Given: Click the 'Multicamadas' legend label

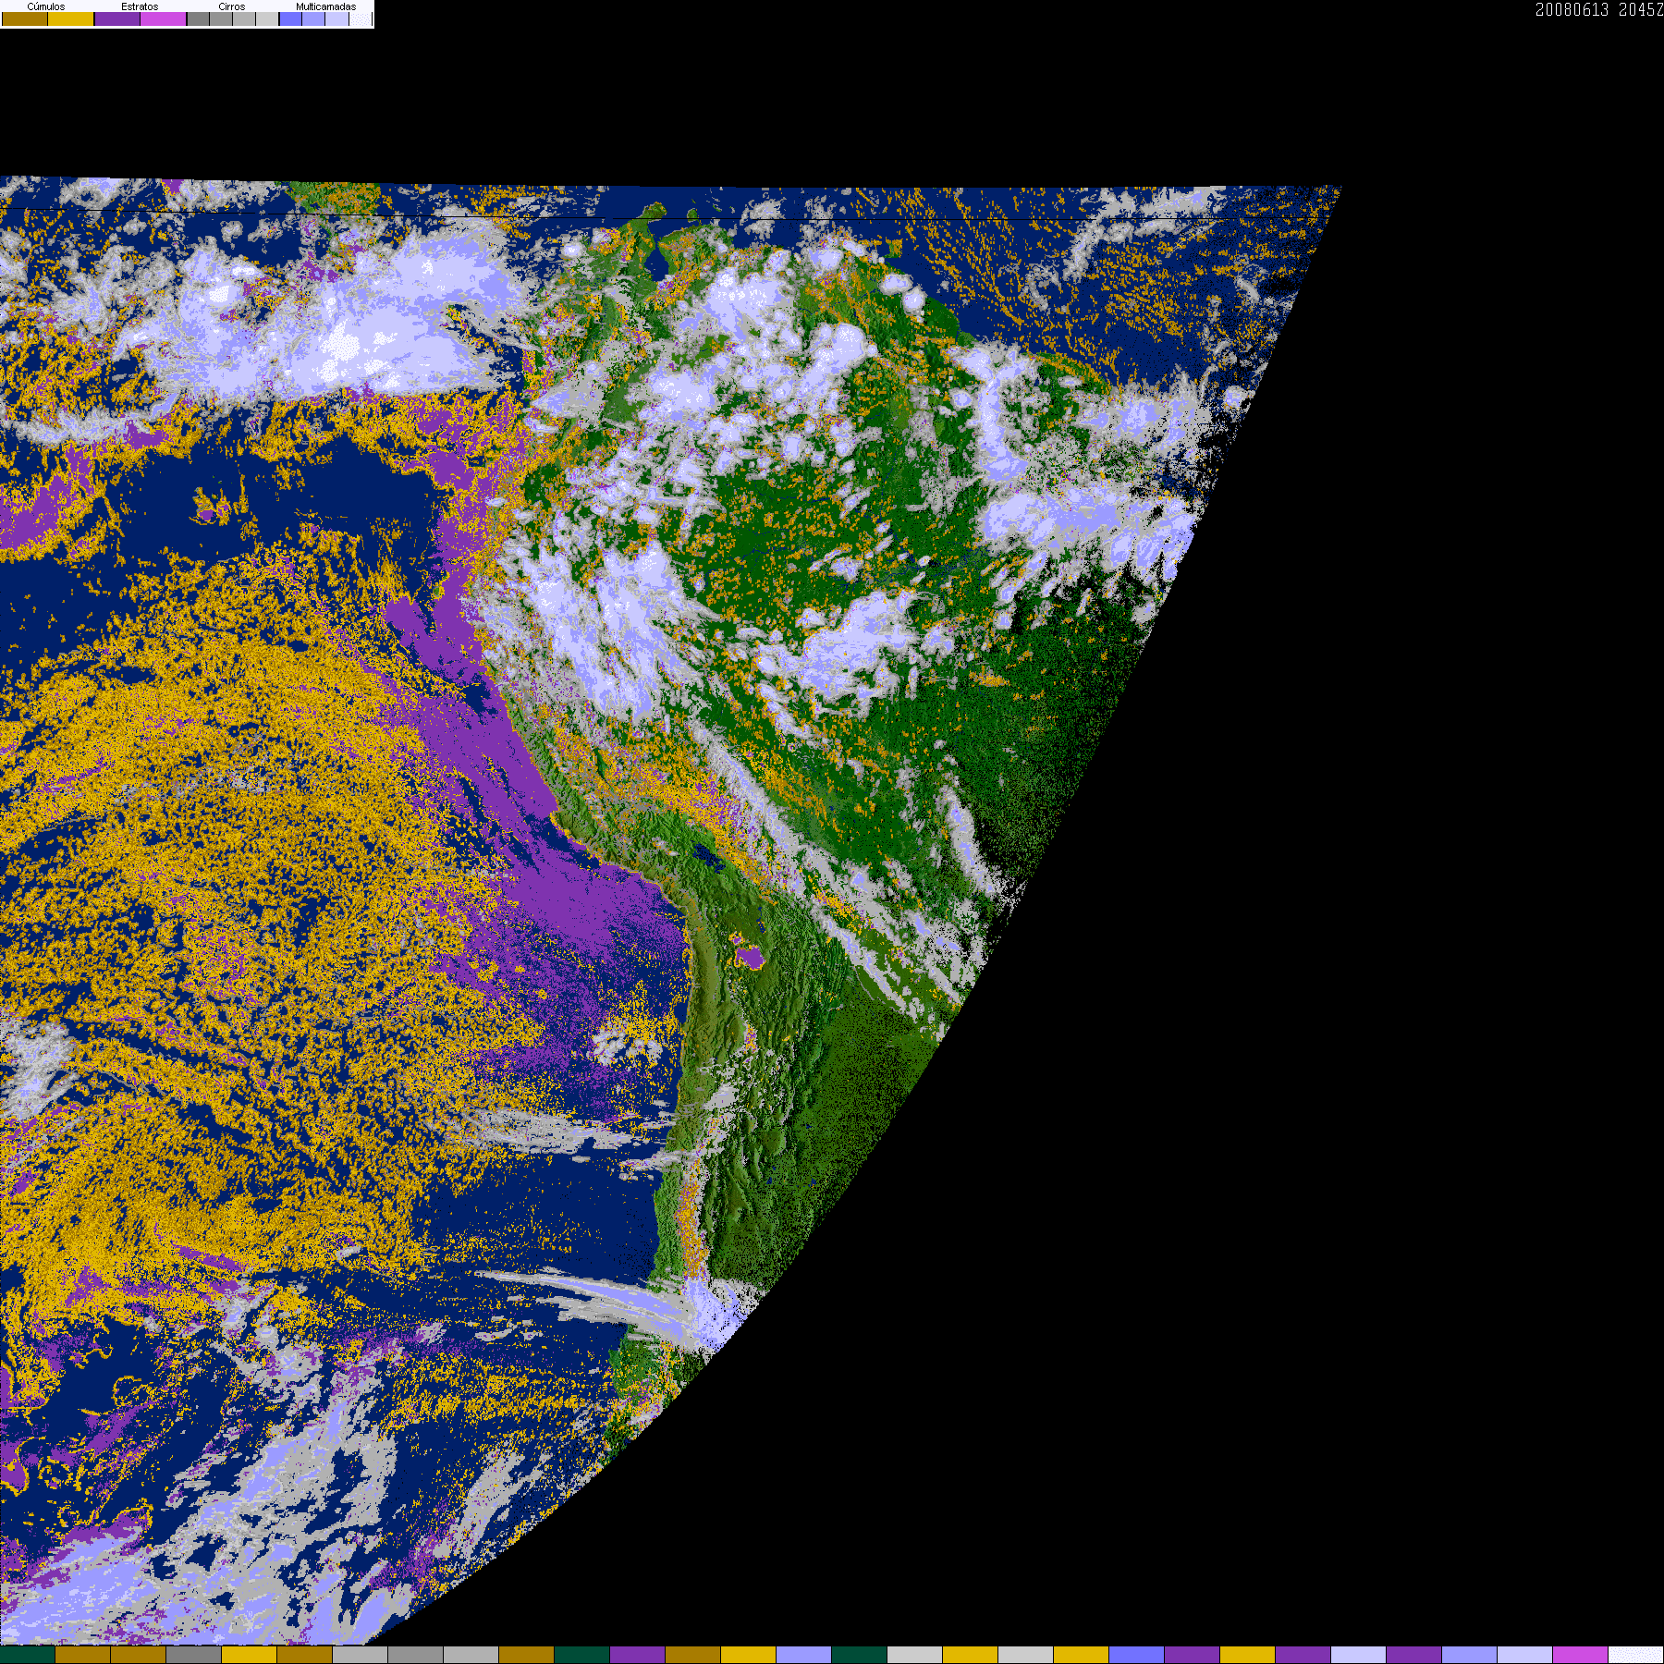Looking at the screenshot, I should (x=325, y=6).
